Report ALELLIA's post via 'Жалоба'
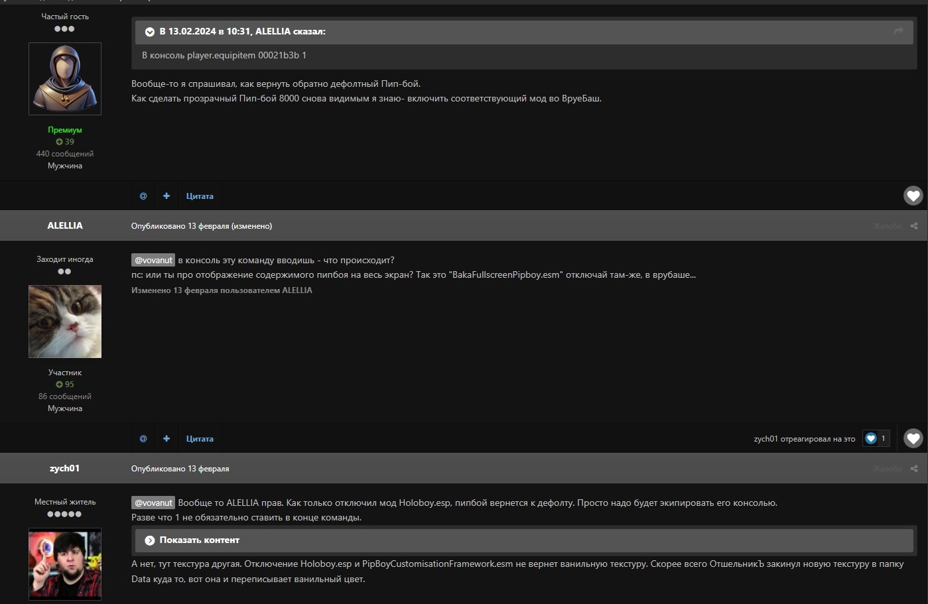The width and height of the screenshot is (928, 604). [x=887, y=226]
